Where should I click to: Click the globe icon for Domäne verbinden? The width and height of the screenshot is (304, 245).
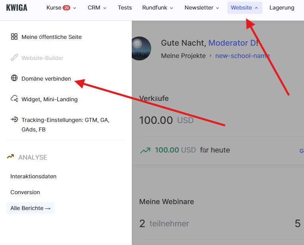(14, 78)
